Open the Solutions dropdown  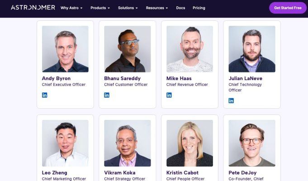point(128,8)
